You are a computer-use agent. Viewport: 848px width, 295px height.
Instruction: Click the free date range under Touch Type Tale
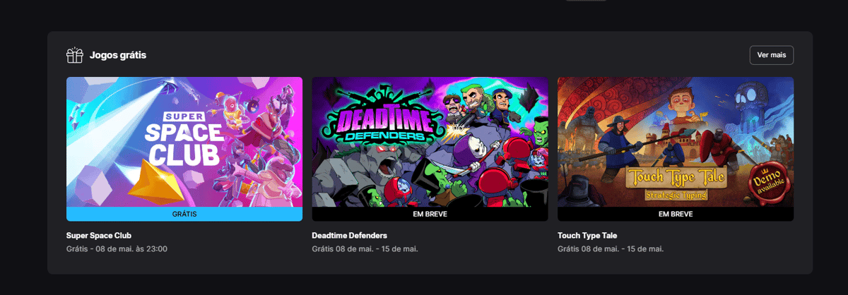pos(611,249)
